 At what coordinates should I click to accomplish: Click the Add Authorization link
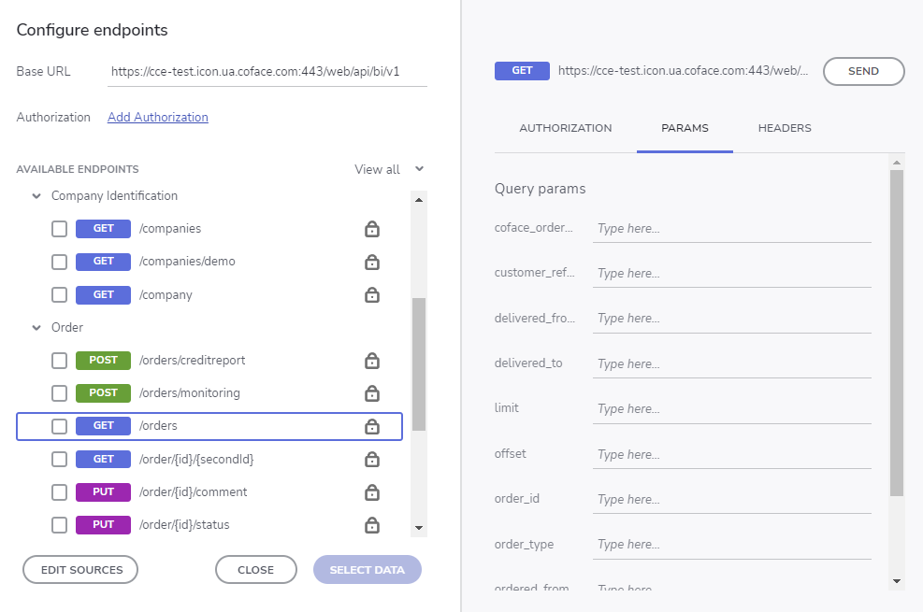157,117
